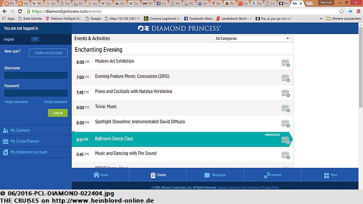363x204 pixels.
Task: Add Spotlight Showtime event to planner
Action: (x=285, y=123)
